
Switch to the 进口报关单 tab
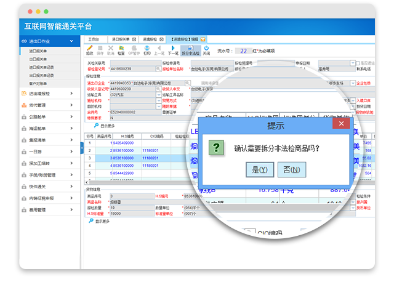click(x=123, y=39)
